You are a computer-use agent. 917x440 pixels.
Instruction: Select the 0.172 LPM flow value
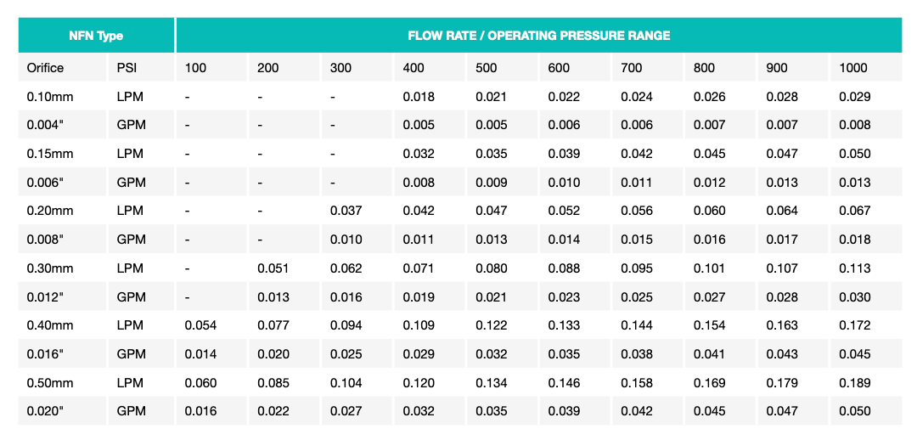855,325
